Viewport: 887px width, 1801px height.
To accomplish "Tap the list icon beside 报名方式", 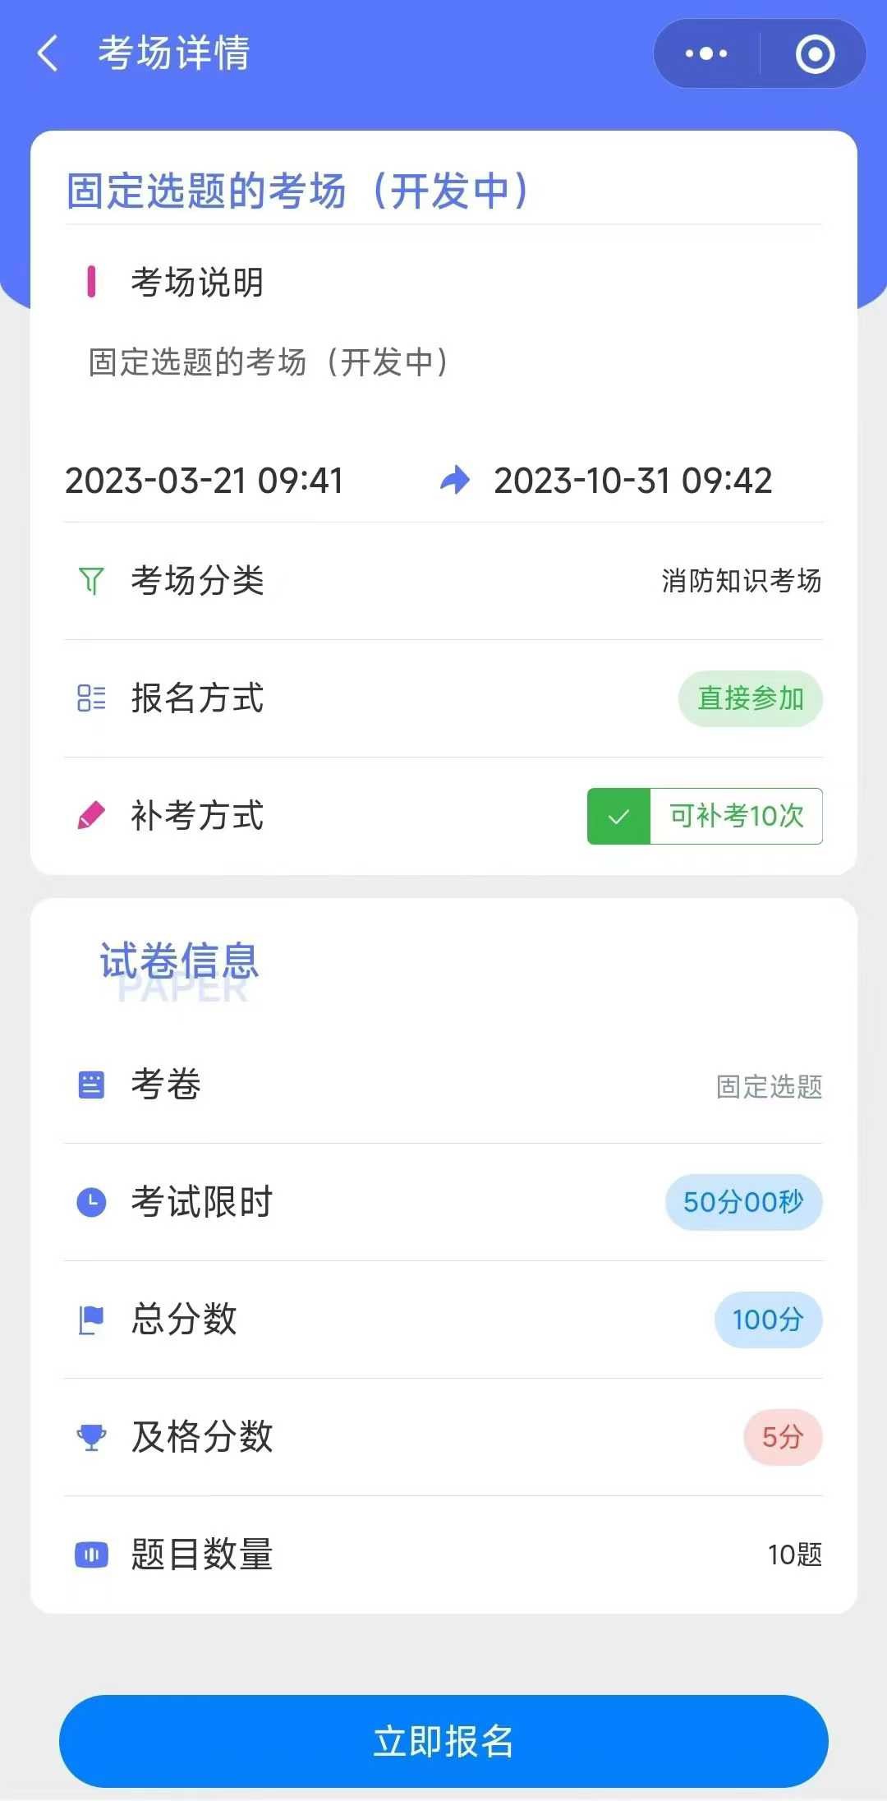I will pyautogui.click(x=91, y=698).
